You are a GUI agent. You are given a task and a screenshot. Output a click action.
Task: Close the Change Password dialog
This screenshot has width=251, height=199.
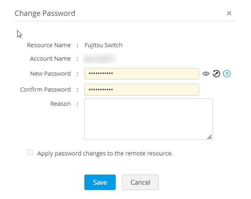point(229,13)
